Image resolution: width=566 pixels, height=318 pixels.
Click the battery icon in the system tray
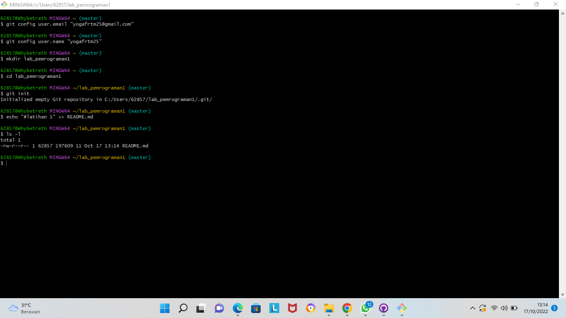[x=514, y=308]
